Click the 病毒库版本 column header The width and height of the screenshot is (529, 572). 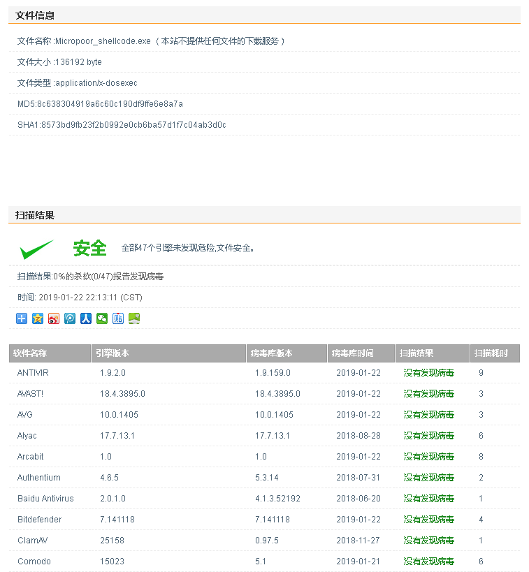(287, 353)
